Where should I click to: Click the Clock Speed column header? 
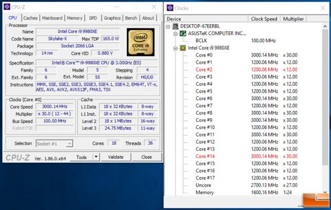pos(264,19)
